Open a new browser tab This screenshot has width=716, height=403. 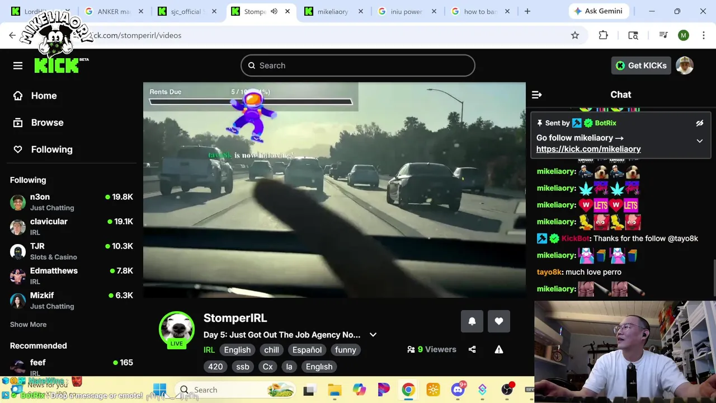527,11
